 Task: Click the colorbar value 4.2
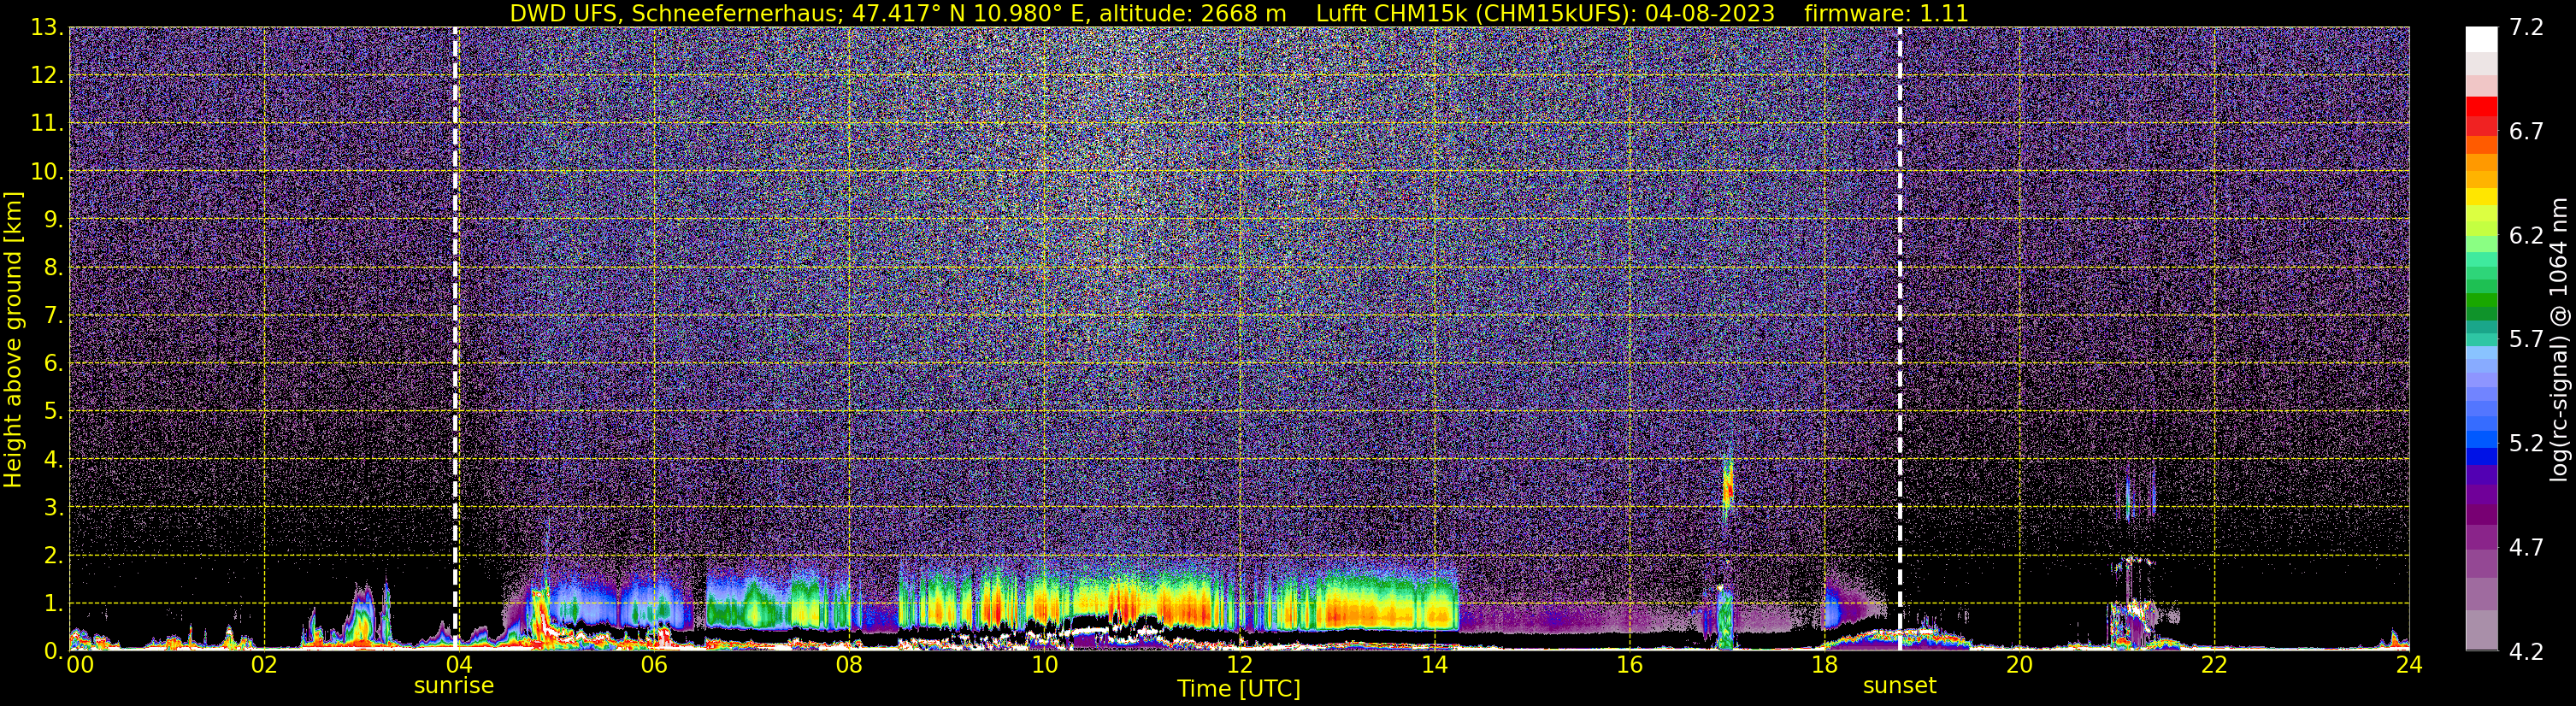[x=2526, y=652]
